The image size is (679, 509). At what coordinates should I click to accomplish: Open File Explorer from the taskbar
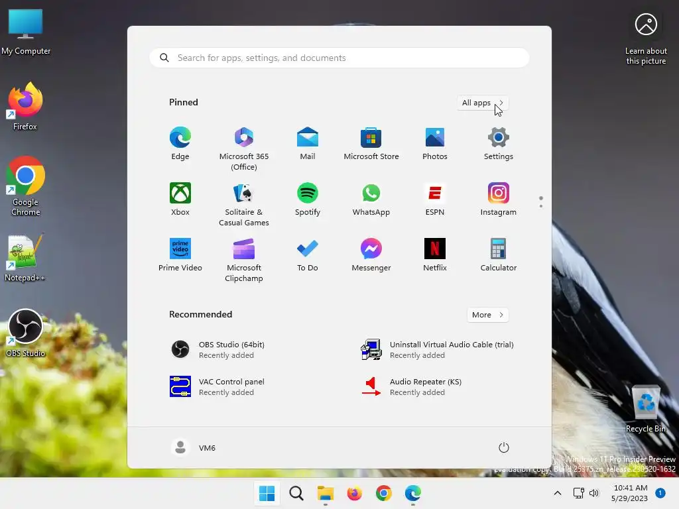tap(325, 493)
